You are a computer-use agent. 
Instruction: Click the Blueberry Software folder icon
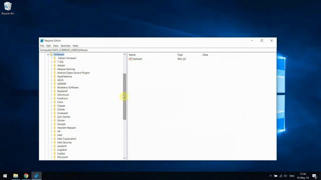click(55, 87)
